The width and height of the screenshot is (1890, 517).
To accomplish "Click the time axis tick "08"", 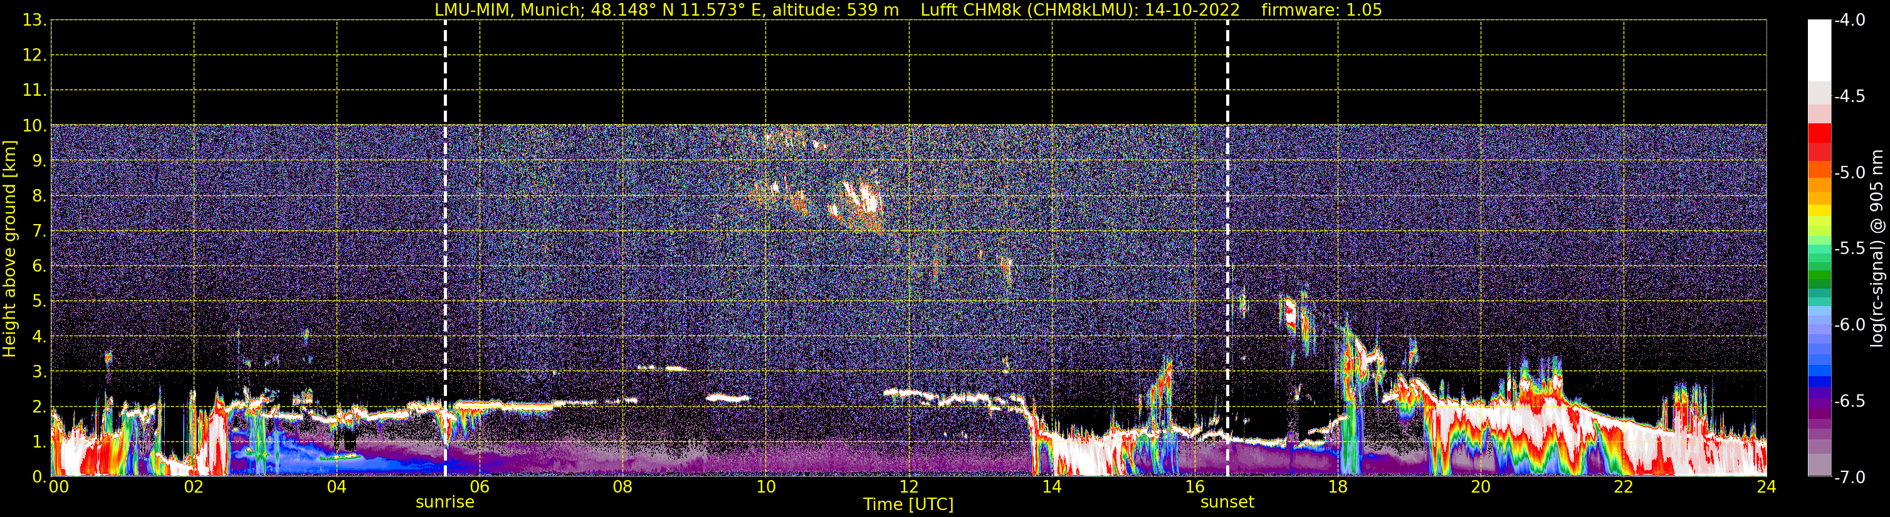I will [x=623, y=487].
